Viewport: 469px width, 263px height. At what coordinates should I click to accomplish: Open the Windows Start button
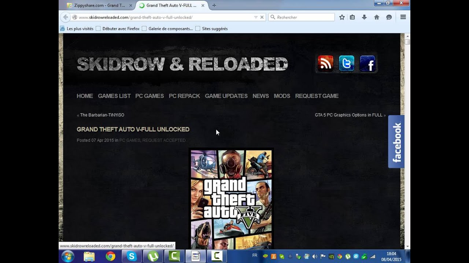point(68,256)
